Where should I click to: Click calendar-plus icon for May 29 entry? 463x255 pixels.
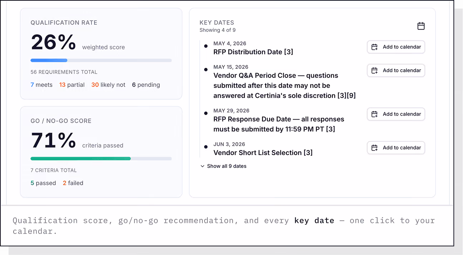pos(374,114)
